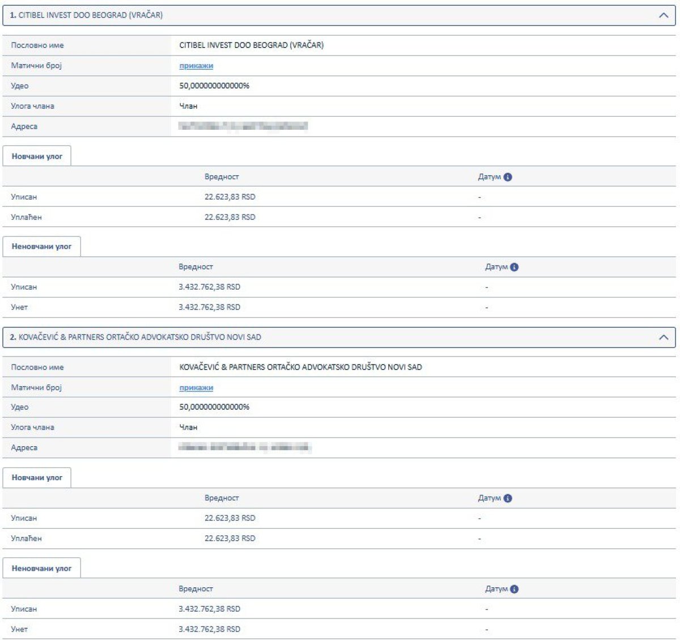Image resolution: width=680 pixels, height=640 pixels.
Task: Click the Пословно име value for CITIBEL INVEST
Action: click(x=251, y=45)
